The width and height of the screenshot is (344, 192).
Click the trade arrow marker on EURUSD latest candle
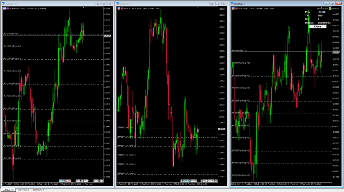[321, 52]
